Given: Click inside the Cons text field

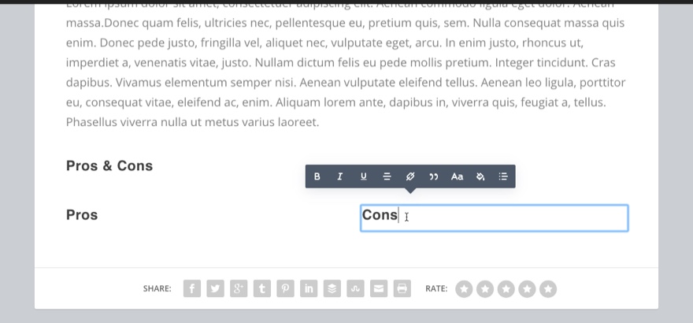Looking at the screenshot, I should coord(512,217).
